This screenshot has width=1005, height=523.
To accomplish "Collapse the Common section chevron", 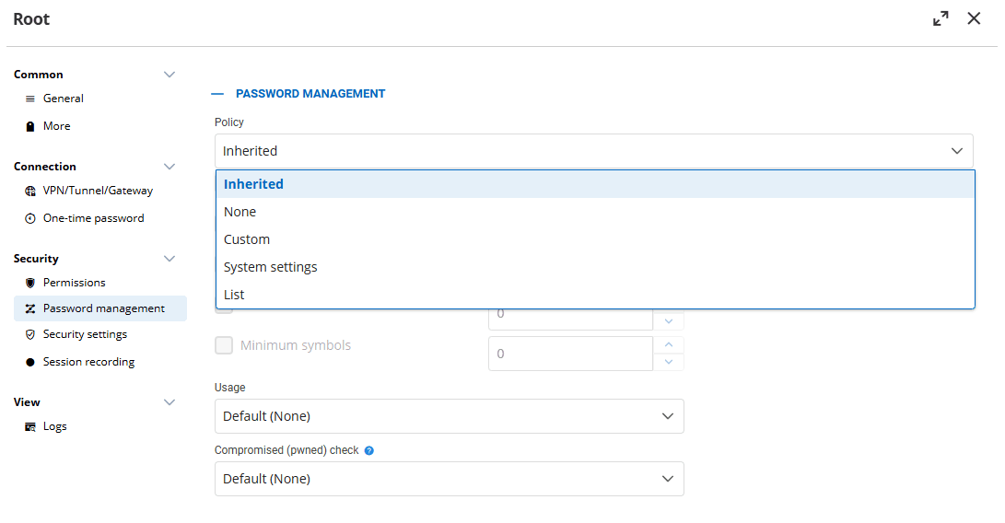I will point(169,75).
